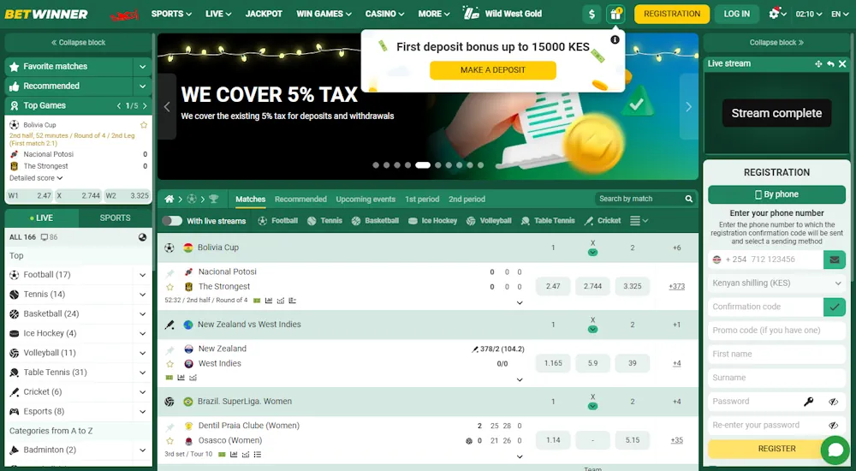
Task: Open the live chat bubble
Action: (x=835, y=450)
